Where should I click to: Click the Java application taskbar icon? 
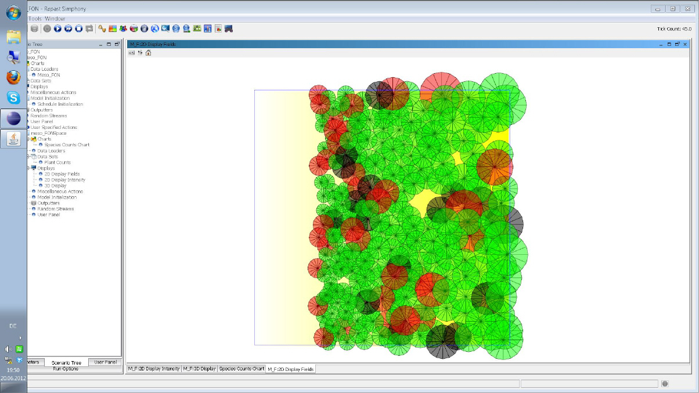tap(13, 139)
